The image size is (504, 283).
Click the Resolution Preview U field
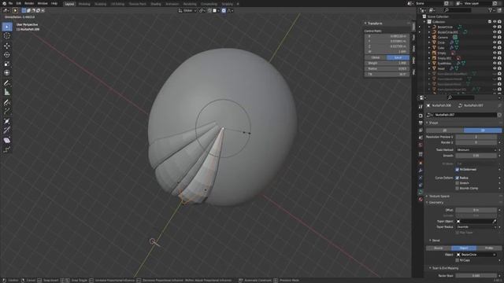tap(476, 137)
